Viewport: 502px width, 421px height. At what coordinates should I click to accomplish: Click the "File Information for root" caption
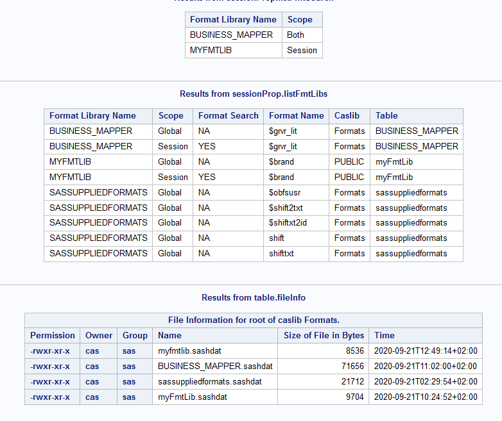point(254,320)
